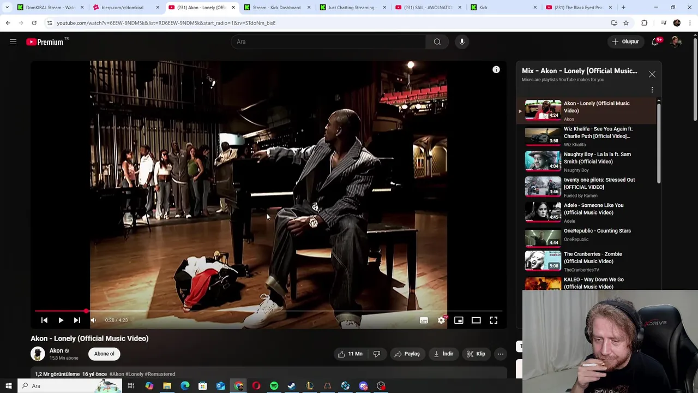
Task: Play KALEO Way Down We Go
Action: pyautogui.click(x=586, y=283)
